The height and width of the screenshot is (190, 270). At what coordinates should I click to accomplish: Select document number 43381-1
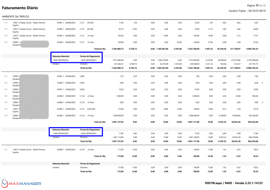(60, 22)
